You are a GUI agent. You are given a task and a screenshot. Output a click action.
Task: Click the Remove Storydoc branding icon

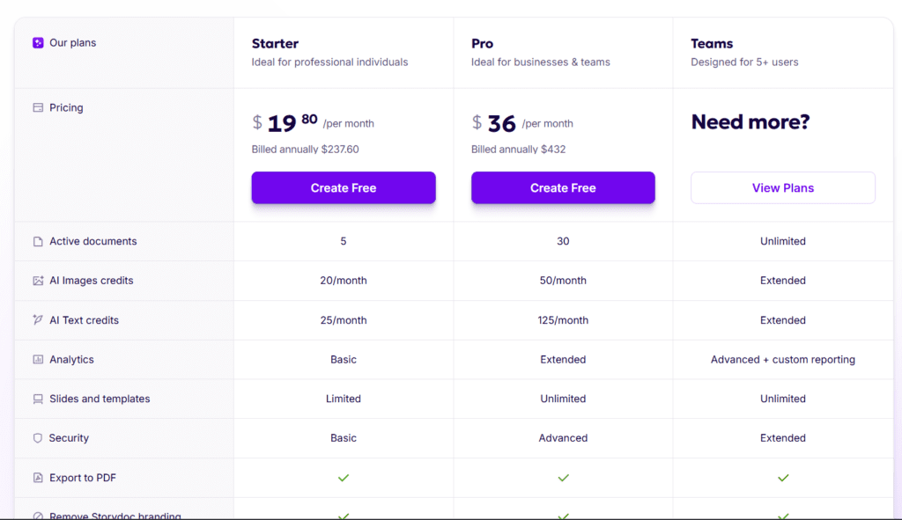[x=37, y=515]
